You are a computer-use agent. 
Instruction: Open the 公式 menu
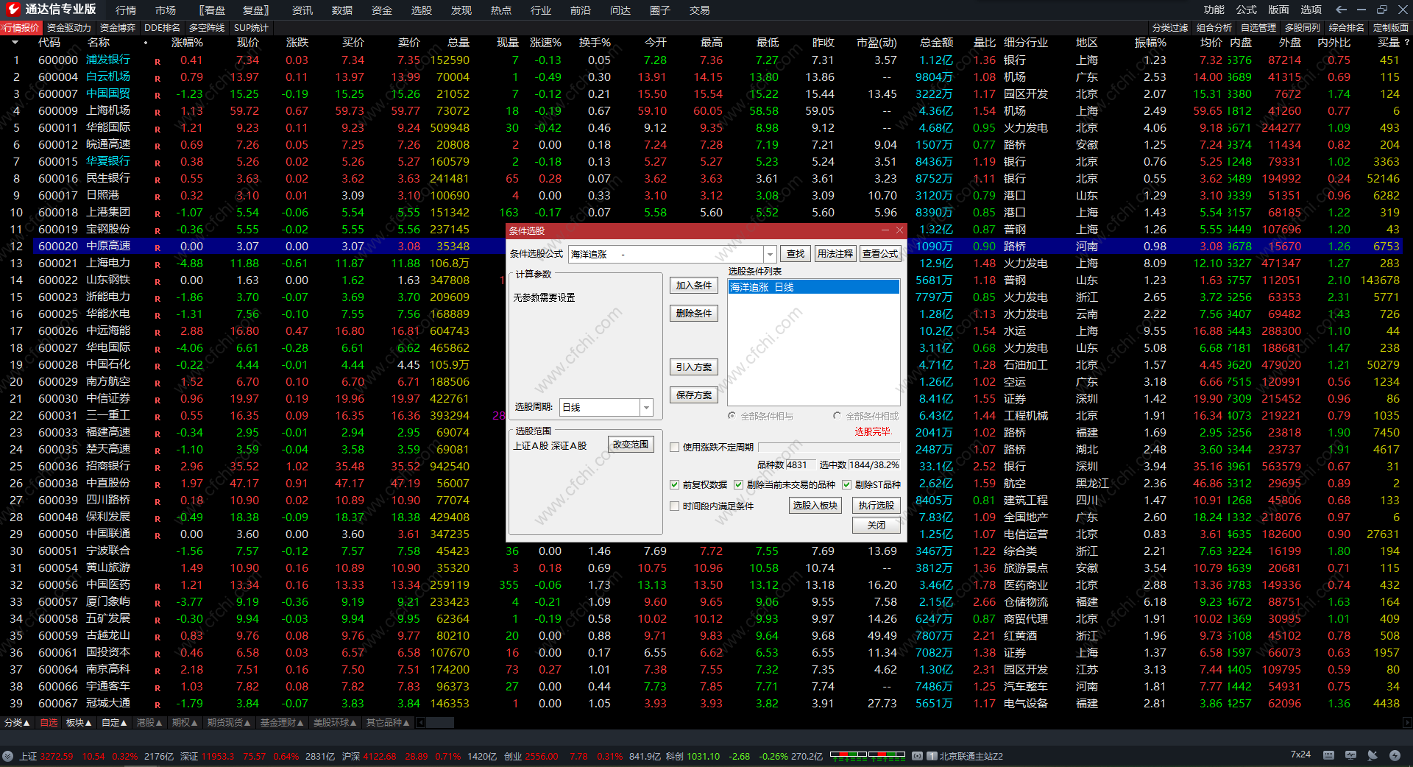(1246, 10)
